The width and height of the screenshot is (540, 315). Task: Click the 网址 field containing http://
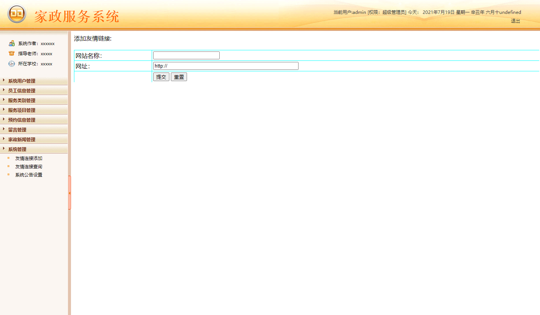225,66
